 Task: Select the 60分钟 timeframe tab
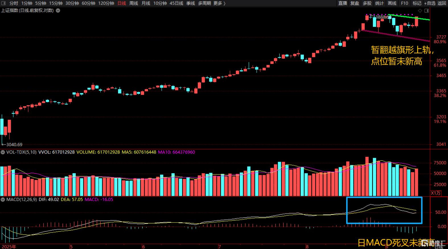(x=88, y=3)
